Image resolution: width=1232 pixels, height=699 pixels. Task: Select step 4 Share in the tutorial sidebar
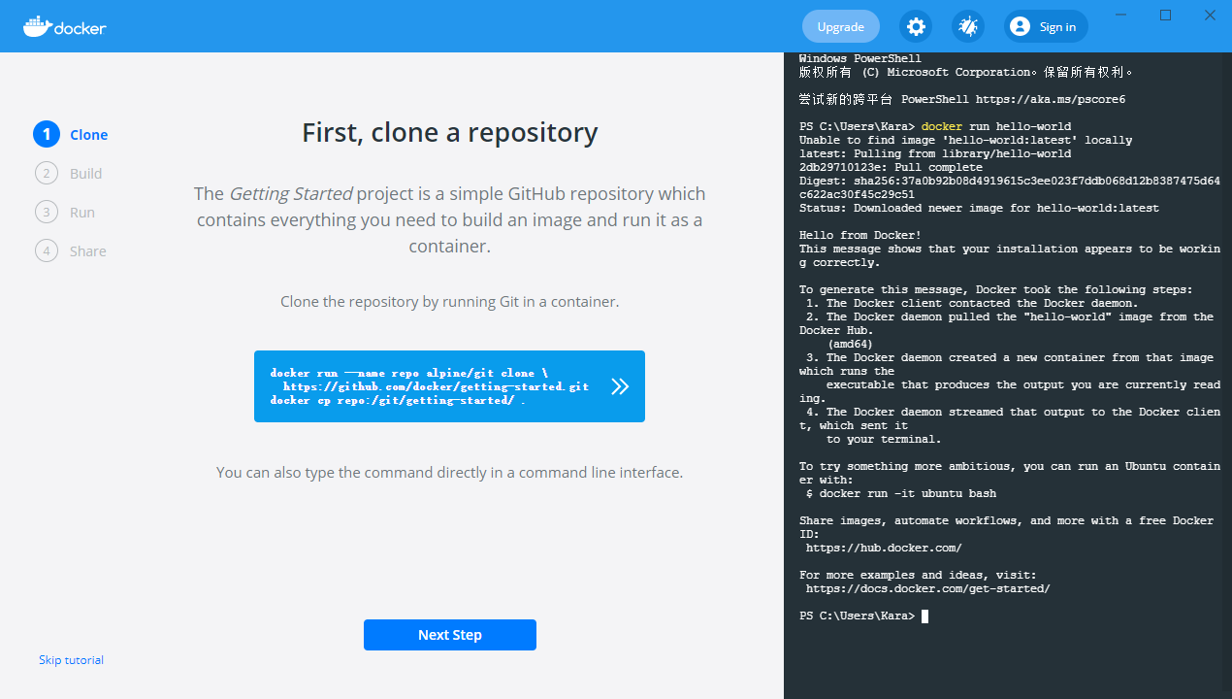point(71,250)
